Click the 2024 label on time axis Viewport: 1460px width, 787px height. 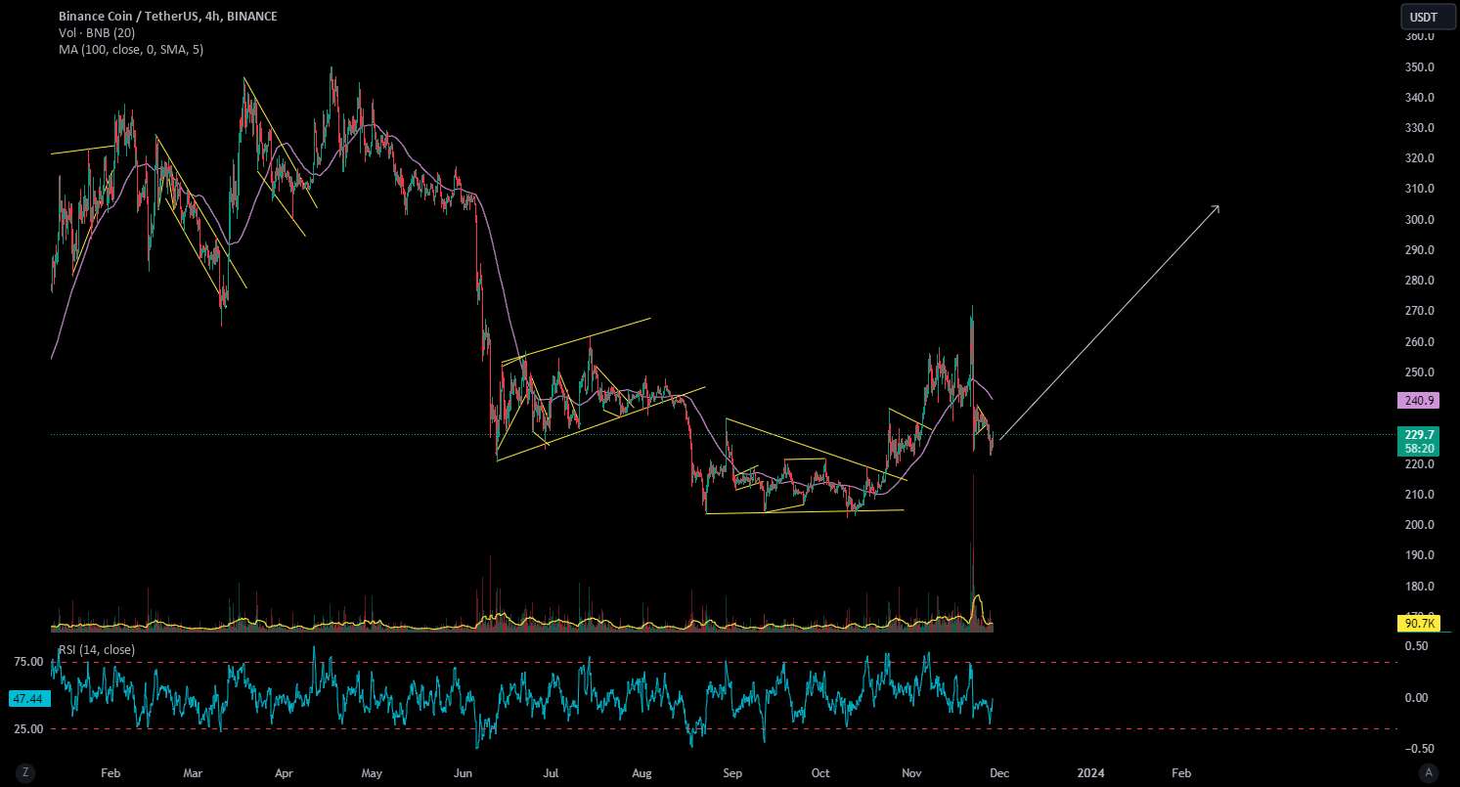[x=1090, y=772]
